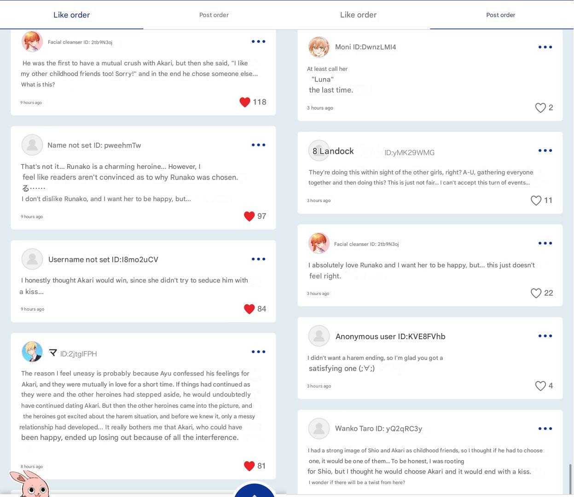Select username 'Name not set ID: pweehmTw'
The height and width of the screenshot is (497, 574).
tap(94, 145)
